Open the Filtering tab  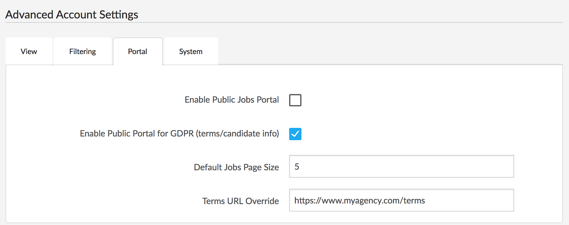pos(82,51)
